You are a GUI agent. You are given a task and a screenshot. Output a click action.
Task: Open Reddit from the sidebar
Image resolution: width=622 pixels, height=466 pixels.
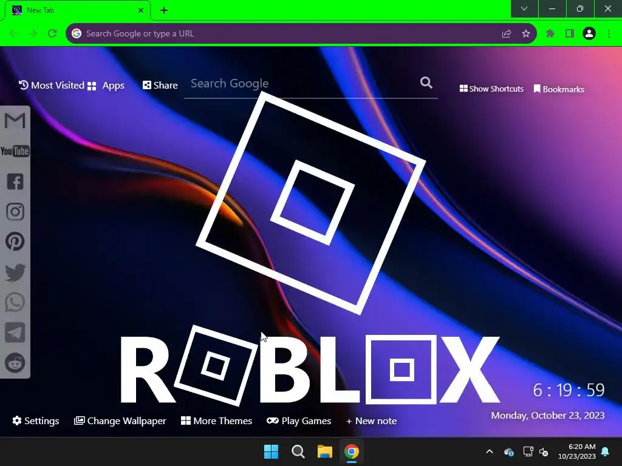point(15,363)
